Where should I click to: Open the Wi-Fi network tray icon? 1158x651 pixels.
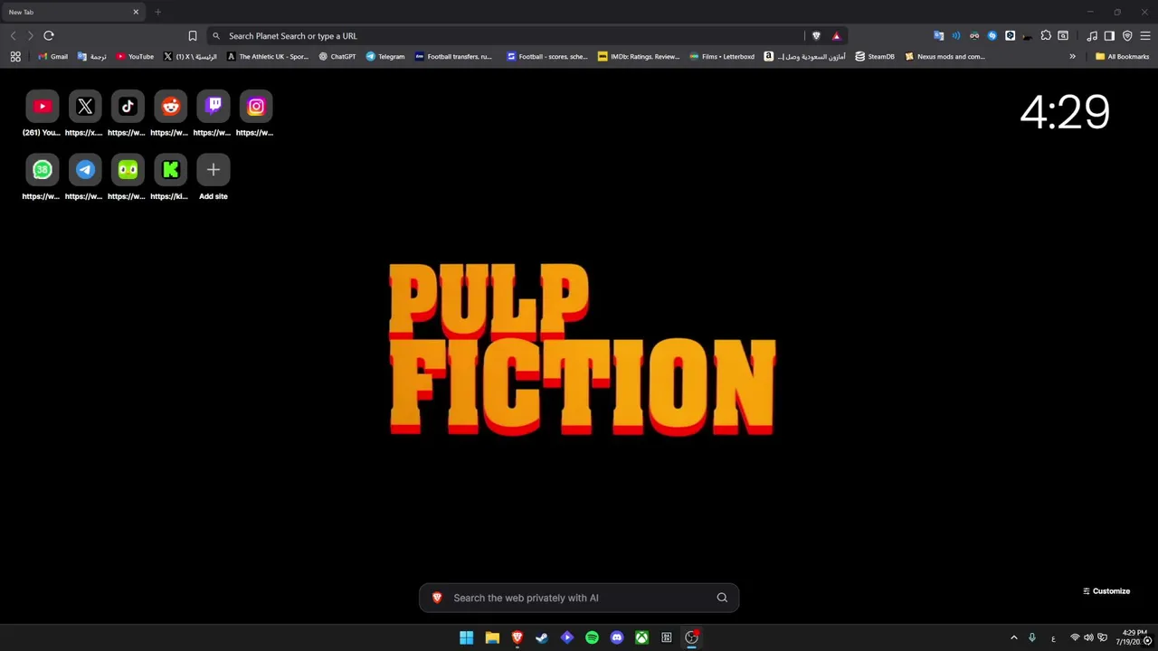click(x=1075, y=637)
